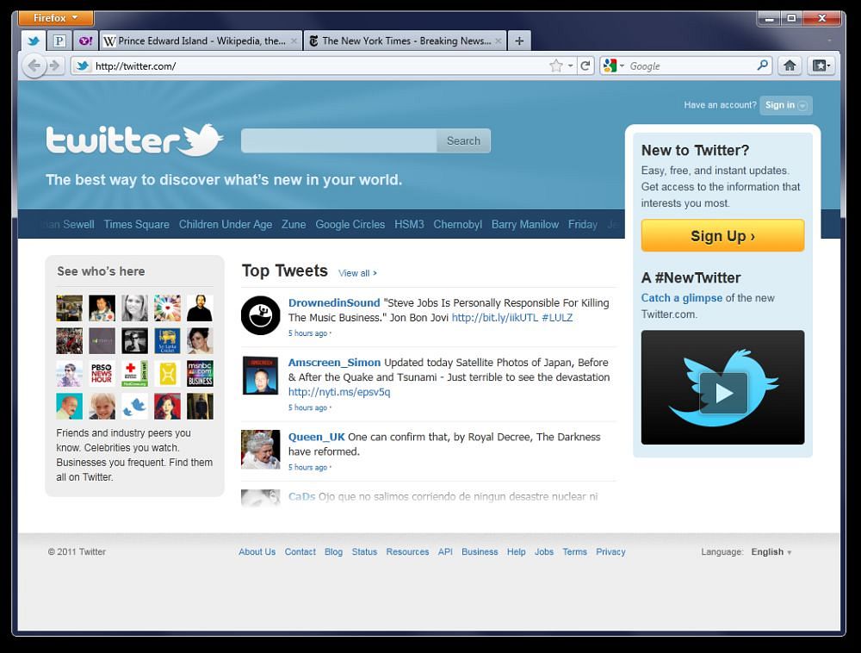Open the English language selector
861x653 pixels.
coord(771,552)
